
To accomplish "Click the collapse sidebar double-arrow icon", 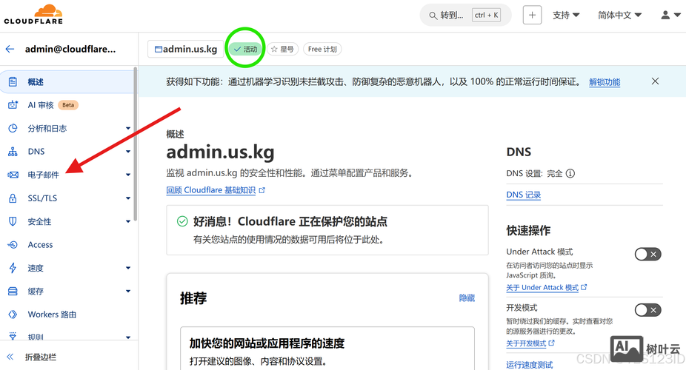I will (x=10, y=357).
